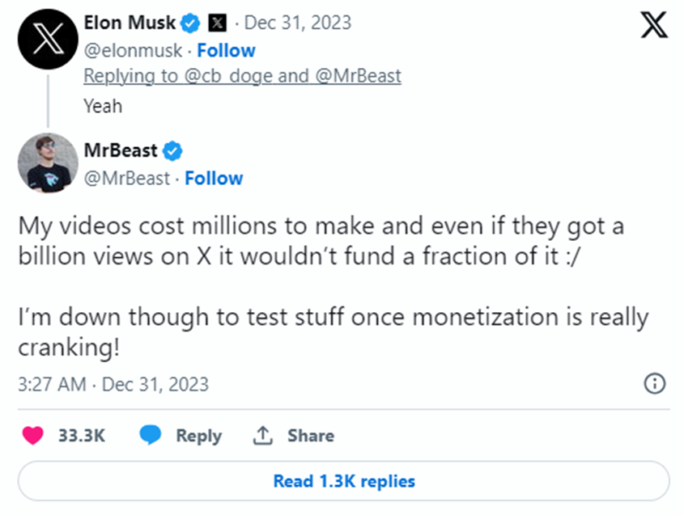
Task: Open the "Replying to @cb_doge and @MrBeast" link
Action: coord(242,76)
